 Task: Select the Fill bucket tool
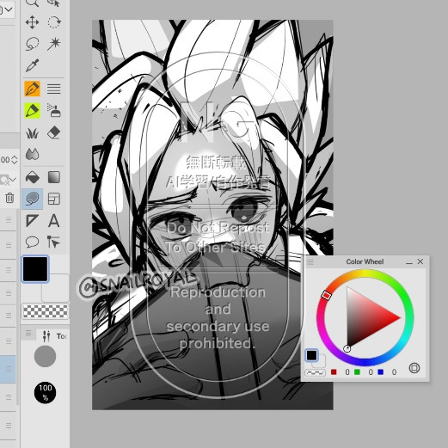tap(32, 177)
